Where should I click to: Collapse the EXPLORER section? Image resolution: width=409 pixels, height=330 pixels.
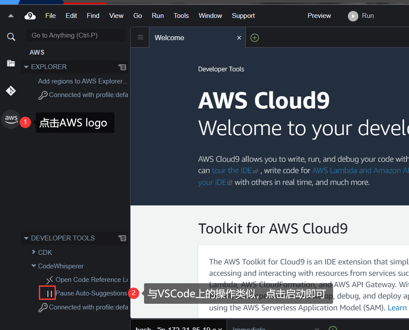[26, 67]
